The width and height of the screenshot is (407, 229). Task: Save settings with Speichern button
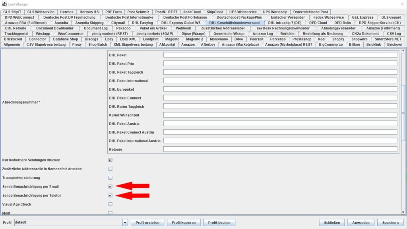[390, 223]
